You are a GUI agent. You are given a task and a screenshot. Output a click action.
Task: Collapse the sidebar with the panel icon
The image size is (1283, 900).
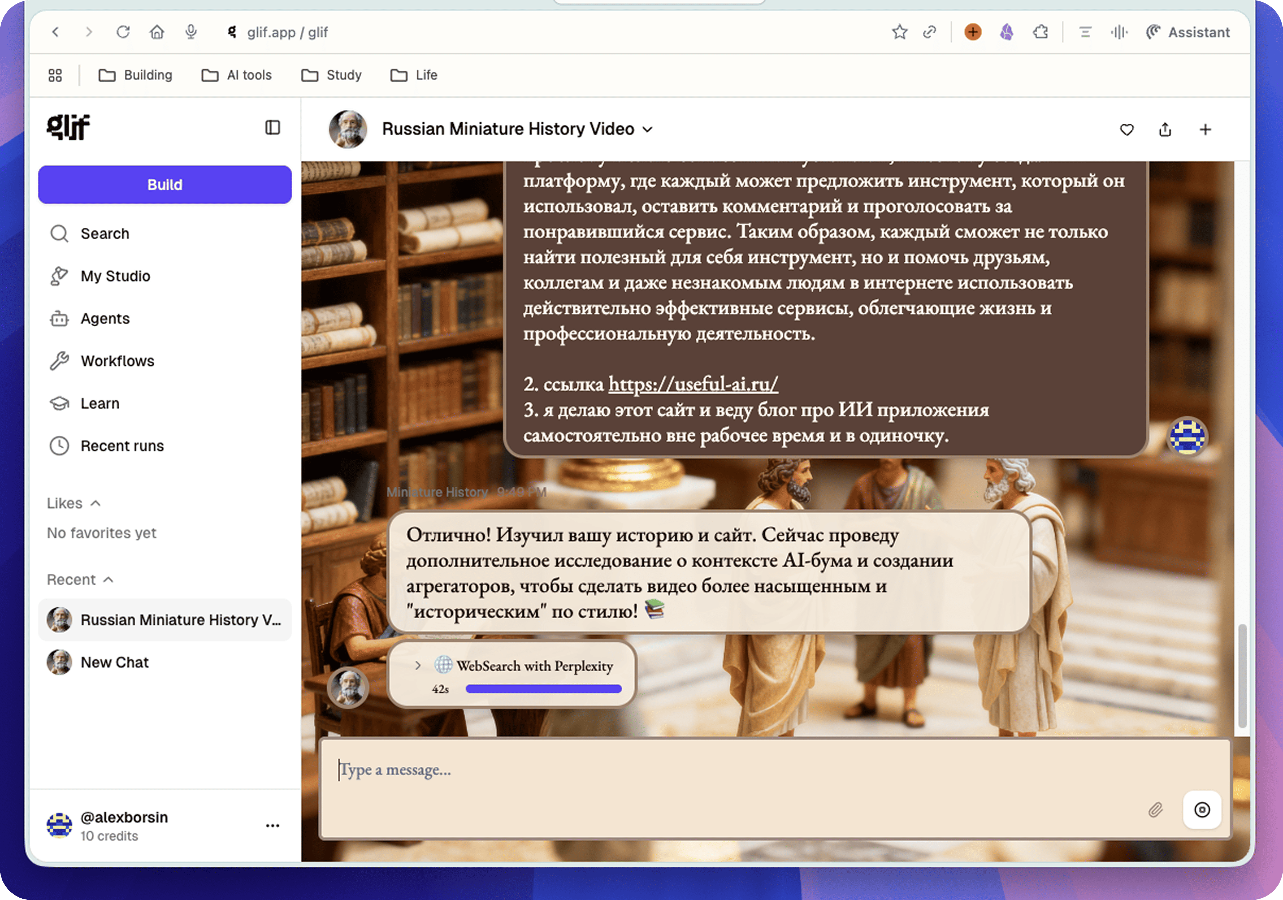click(273, 128)
